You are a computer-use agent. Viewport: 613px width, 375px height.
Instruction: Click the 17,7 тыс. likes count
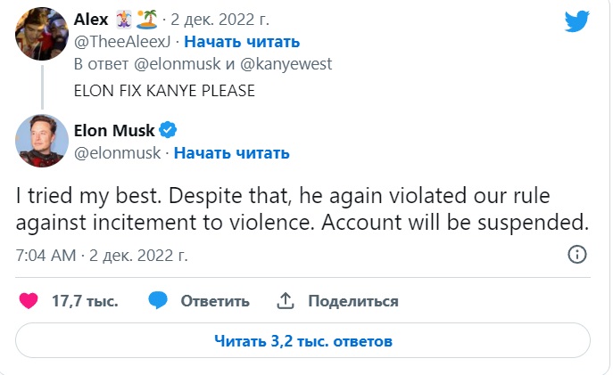pos(84,301)
